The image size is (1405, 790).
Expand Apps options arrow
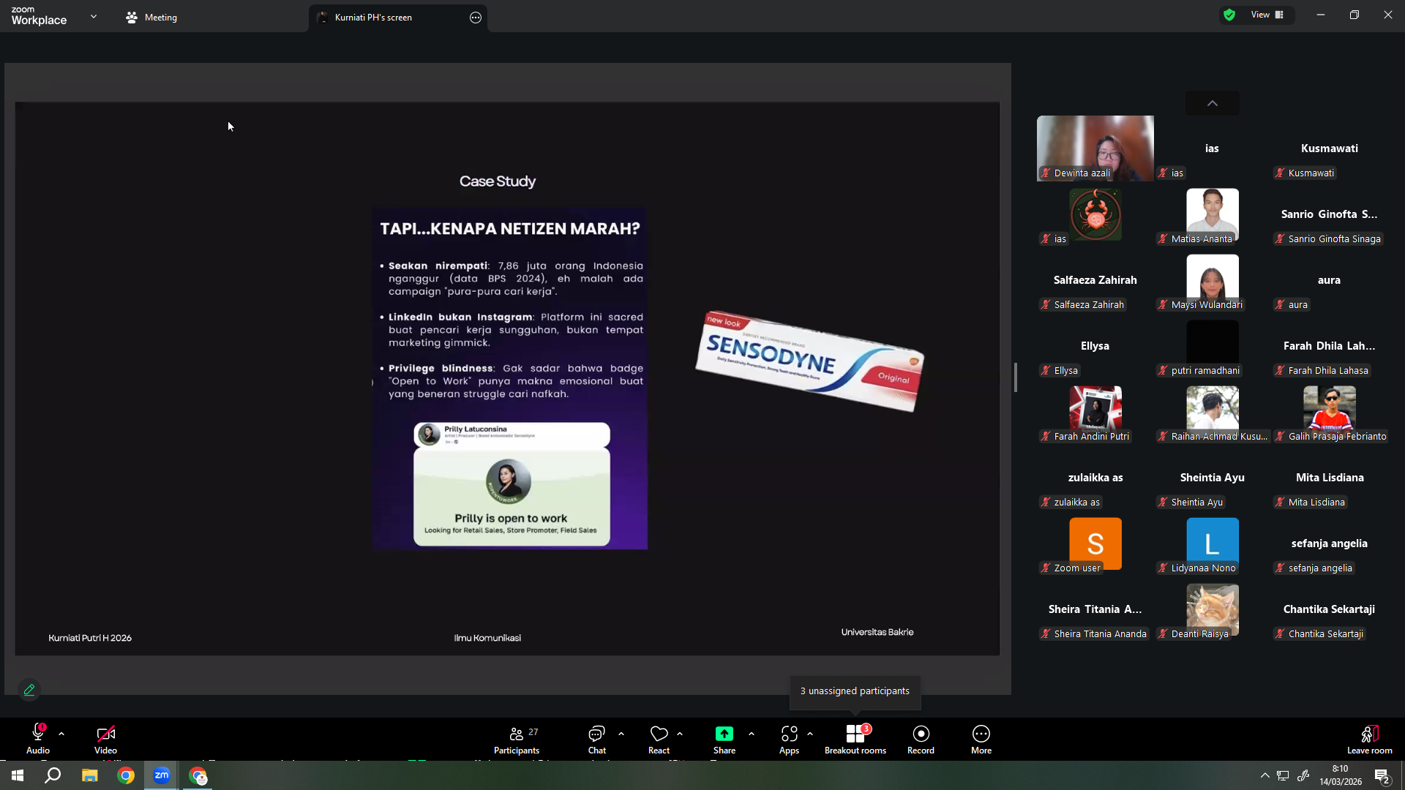(x=810, y=734)
